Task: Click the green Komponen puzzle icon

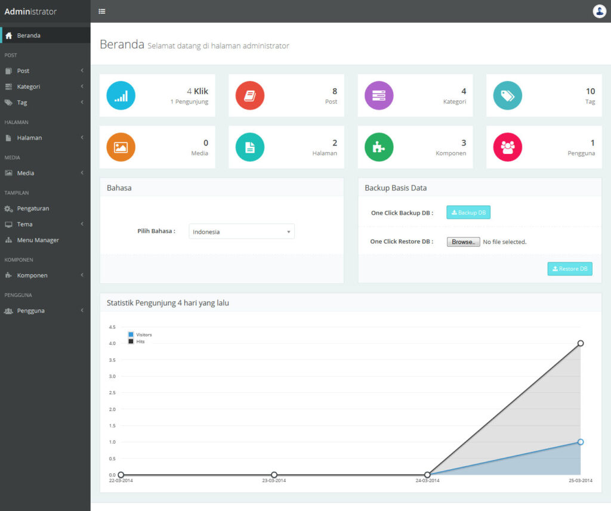Action: pyautogui.click(x=379, y=147)
